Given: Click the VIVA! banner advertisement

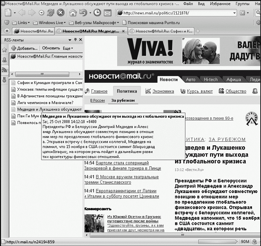Looking at the screenshot, I should coord(188,51).
